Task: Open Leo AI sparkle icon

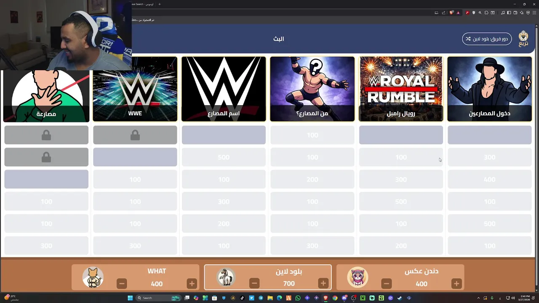Action: click(521, 13)
